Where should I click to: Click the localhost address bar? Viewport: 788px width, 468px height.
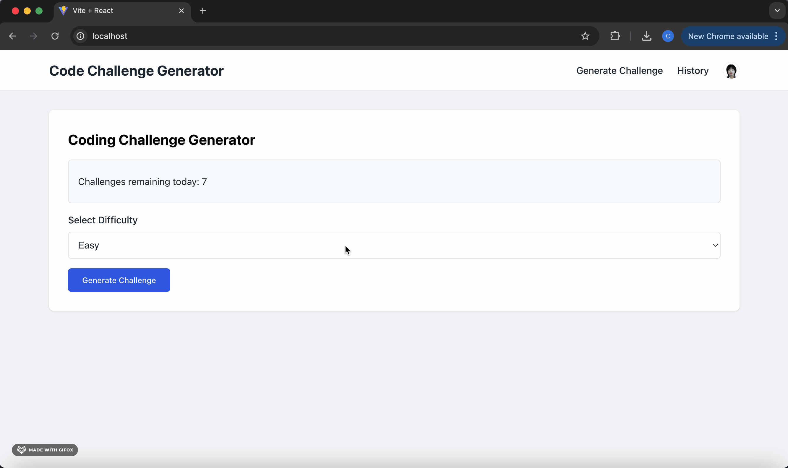(315, 36)
